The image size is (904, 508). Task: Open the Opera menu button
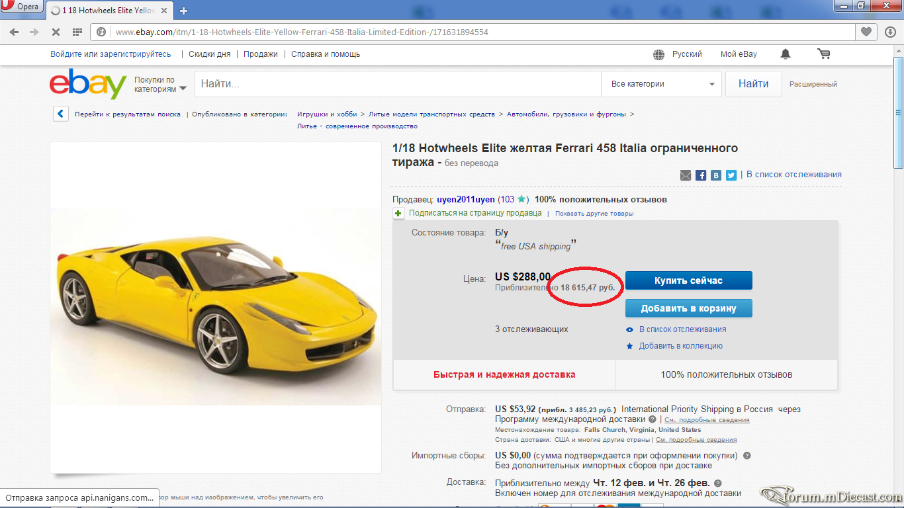[x=22, y=7]
